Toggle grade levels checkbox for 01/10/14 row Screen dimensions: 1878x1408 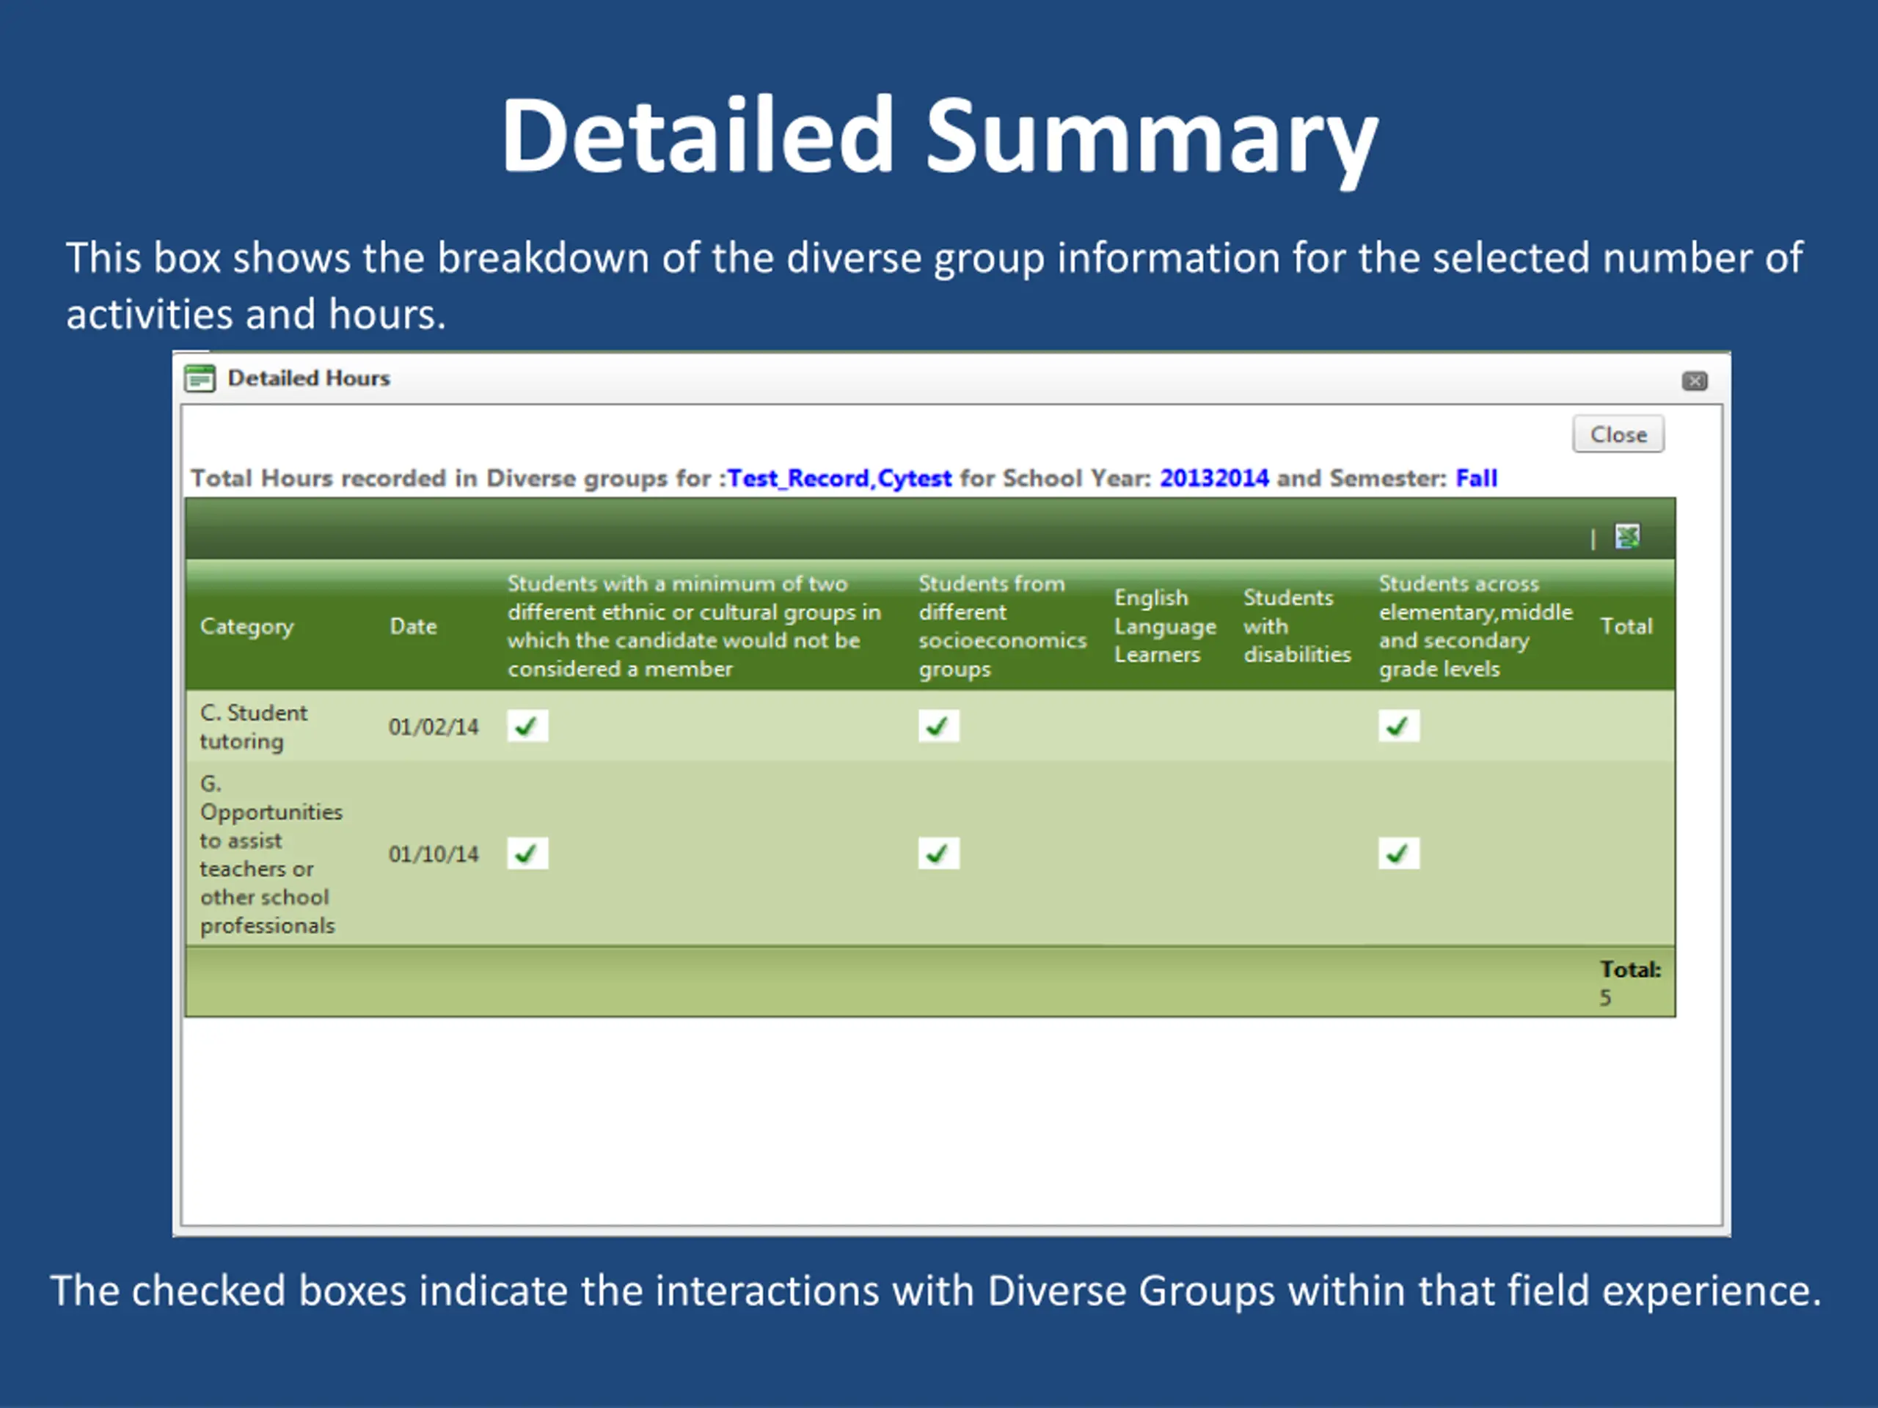pyautogui.click(x=1398, y=853)
